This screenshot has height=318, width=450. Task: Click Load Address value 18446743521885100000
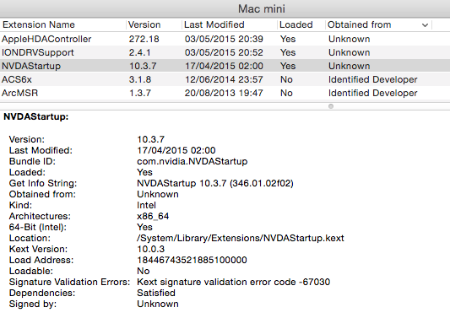tap(192, 260)
